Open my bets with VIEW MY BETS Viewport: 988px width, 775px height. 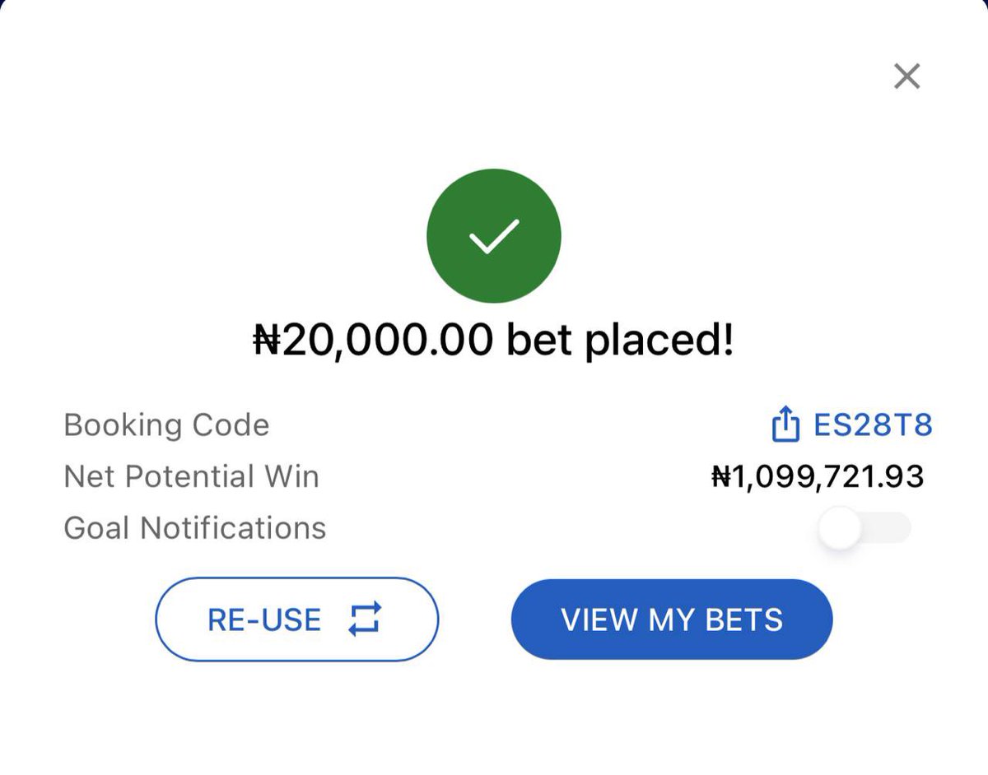click(x=672, y=620)
